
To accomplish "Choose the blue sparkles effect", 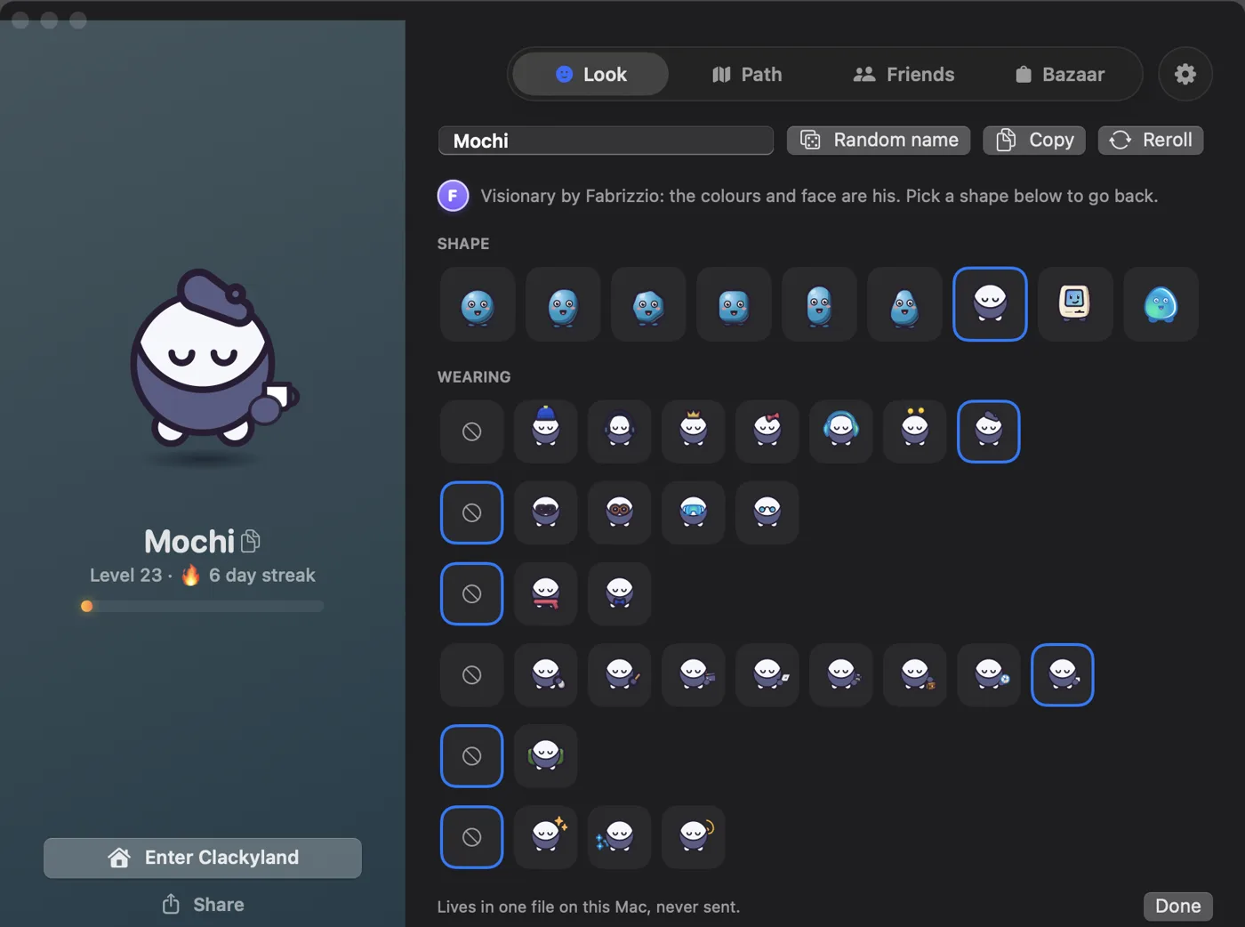I will 619,837.
